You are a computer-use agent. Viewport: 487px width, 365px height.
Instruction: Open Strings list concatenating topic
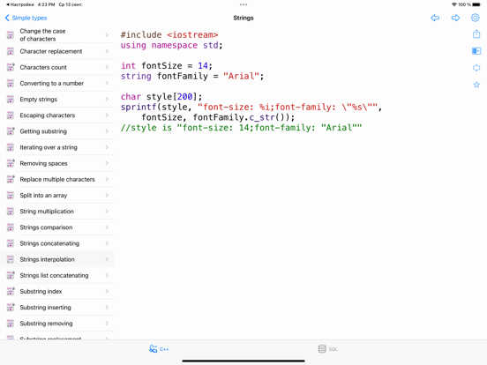coord(57,275)
